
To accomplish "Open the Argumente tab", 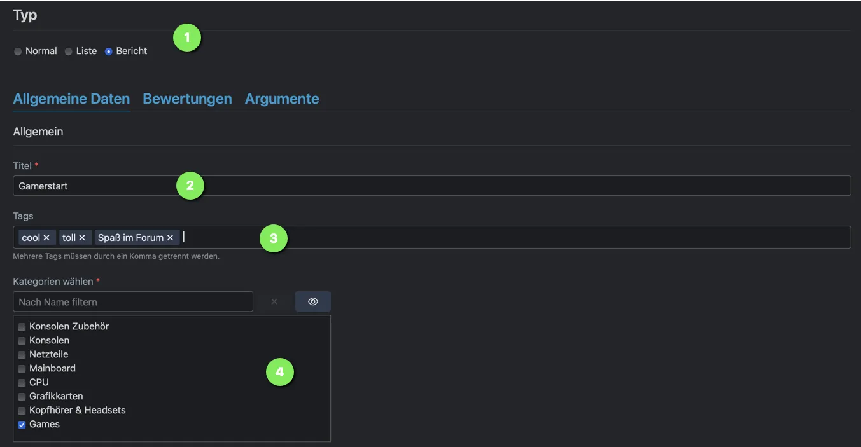I will coord(282,99).
